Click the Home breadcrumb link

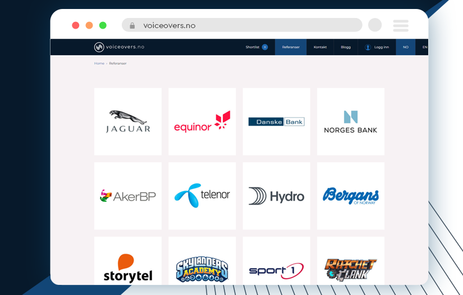tap(99, 63)
